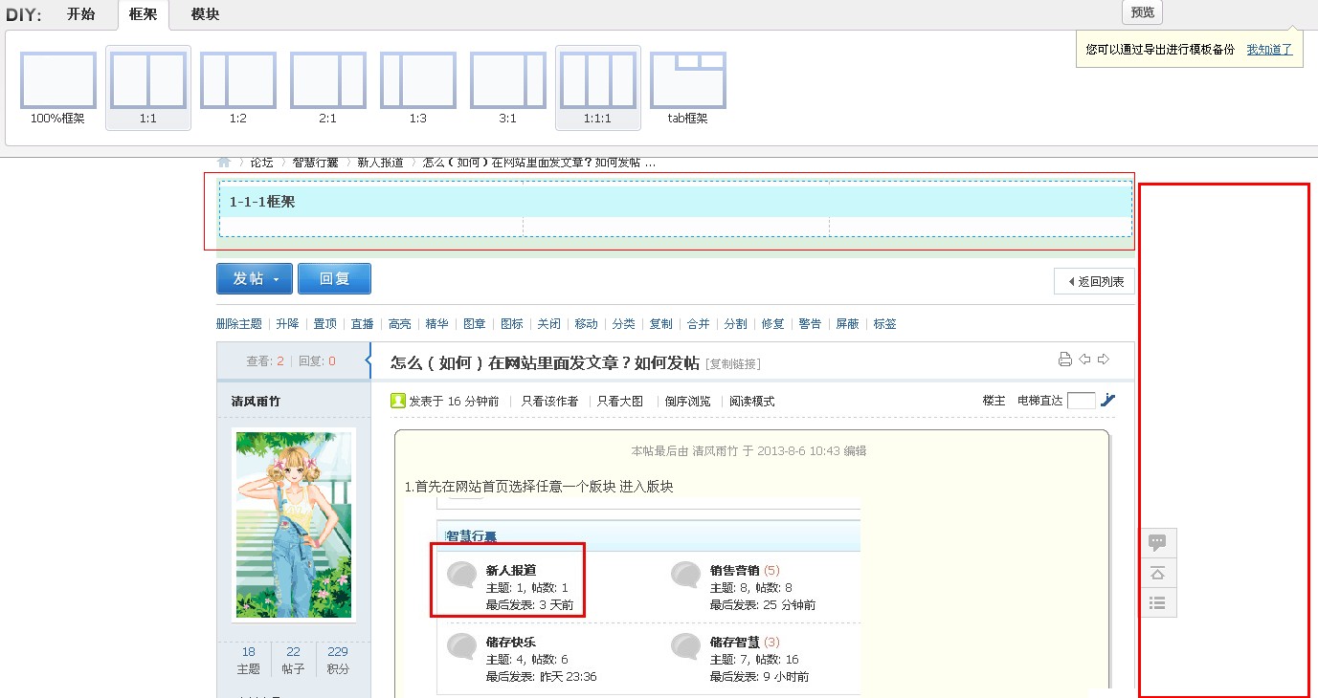The width and height of the screenshot is (1318, 698).
Task: Click the 分类 classify link
Action: click(623, 324)
